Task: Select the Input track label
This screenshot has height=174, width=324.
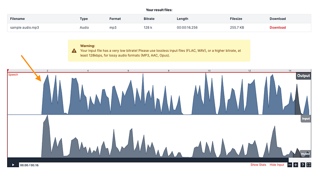Action: (x=306, y=119)
